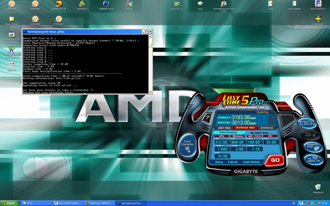The width and height of the screenshot is (330, 206).
Task: Click the Memory Freq 848.00 value field
Action: pyautogui.click(x=237, y=142)
